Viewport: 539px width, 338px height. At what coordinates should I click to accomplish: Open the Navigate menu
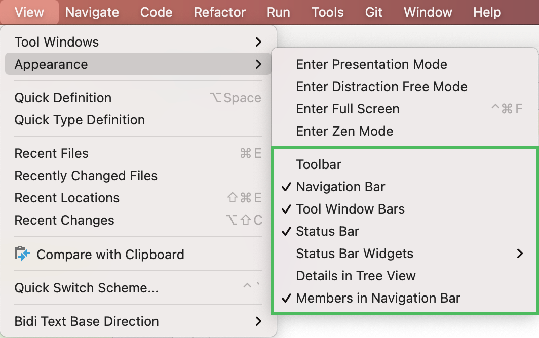(x=92, y=12)
